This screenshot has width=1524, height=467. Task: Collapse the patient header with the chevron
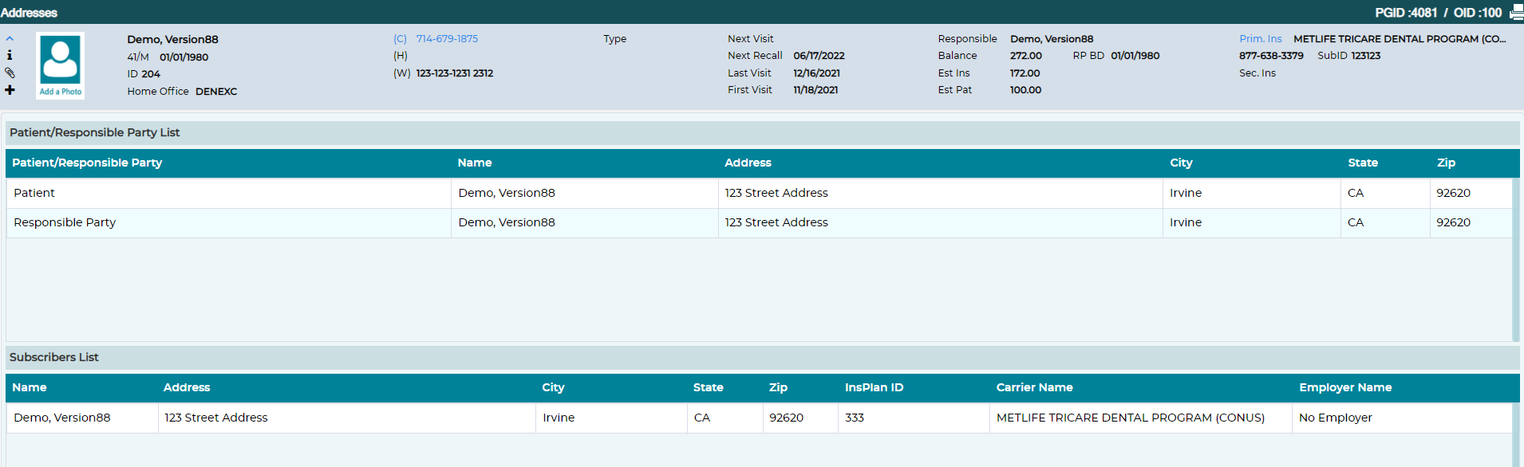coord(10,38)
